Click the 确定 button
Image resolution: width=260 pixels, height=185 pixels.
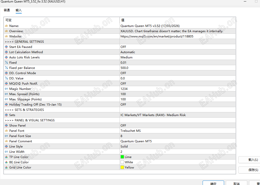213,183
